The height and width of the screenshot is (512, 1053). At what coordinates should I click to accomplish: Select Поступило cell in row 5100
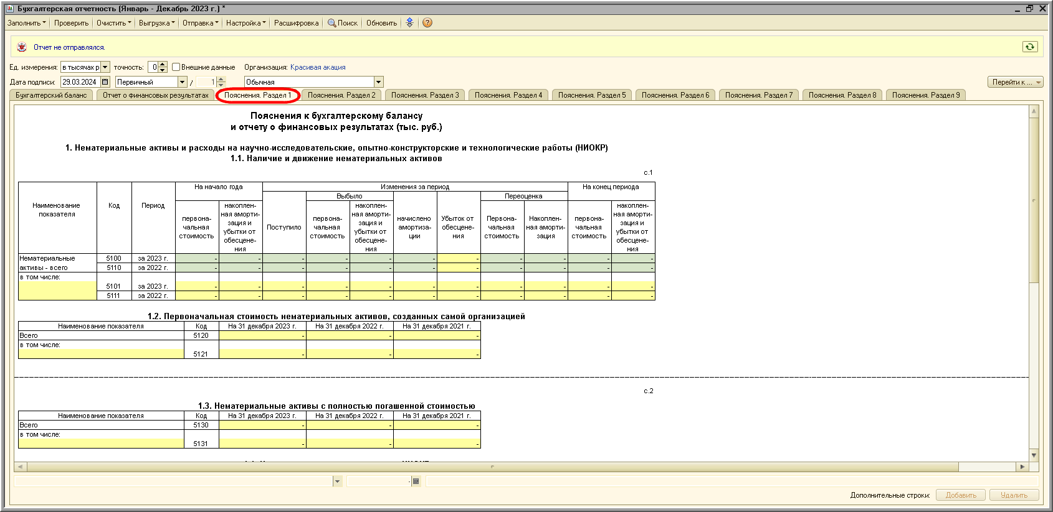[x=284, y=258]
